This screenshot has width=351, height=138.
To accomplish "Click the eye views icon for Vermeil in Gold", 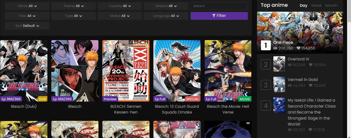I will point(290,85).
